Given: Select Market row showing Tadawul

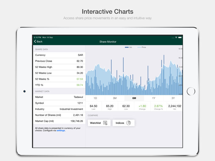Looking at the screenshot, I should coord(59,97).
